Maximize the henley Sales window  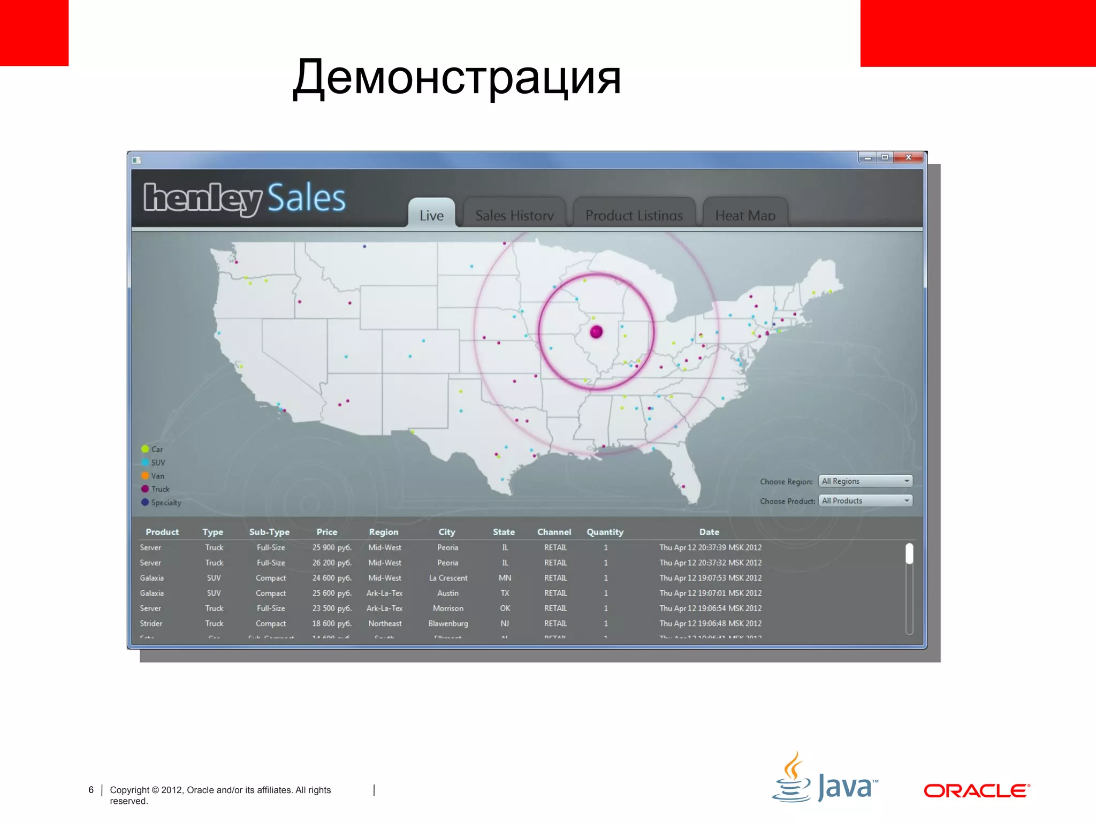(x=885, y=157)
